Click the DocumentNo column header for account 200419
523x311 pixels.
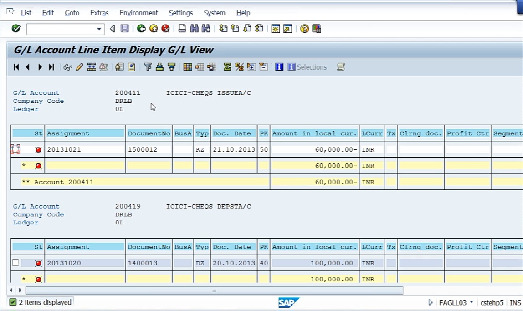(149, 247)
